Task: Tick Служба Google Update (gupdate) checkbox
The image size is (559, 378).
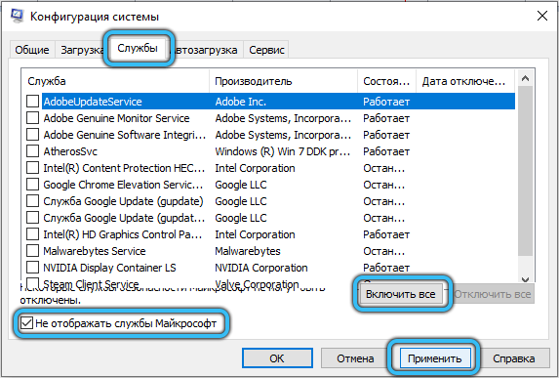Action: click(32, 201)
